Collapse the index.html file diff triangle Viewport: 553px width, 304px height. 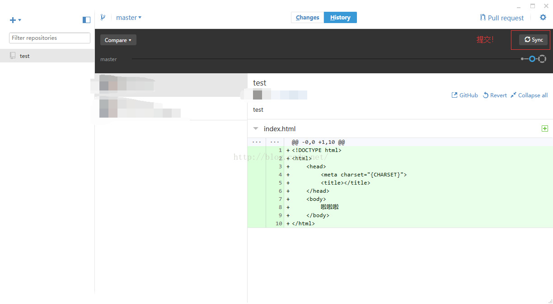[x=256, y=128]
